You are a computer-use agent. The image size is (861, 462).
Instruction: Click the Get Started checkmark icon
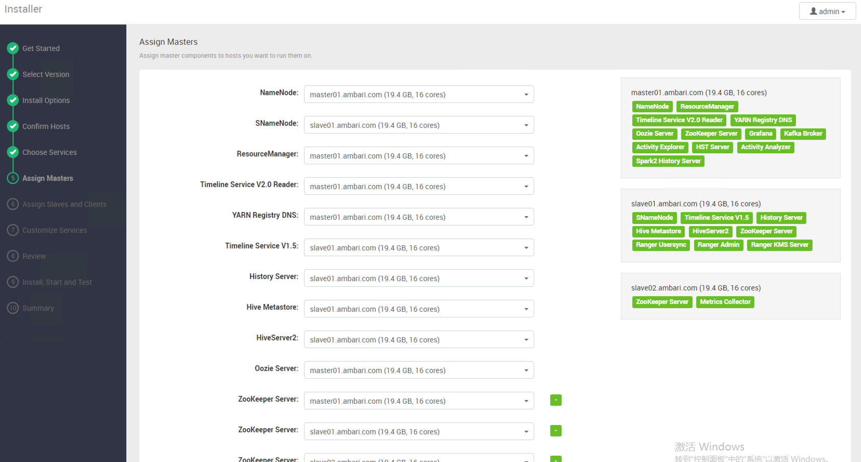tap(13, 48)
